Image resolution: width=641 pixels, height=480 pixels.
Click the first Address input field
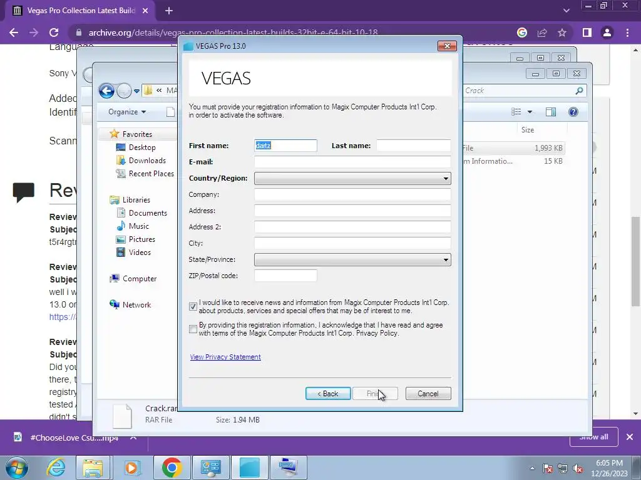(352, 211)
